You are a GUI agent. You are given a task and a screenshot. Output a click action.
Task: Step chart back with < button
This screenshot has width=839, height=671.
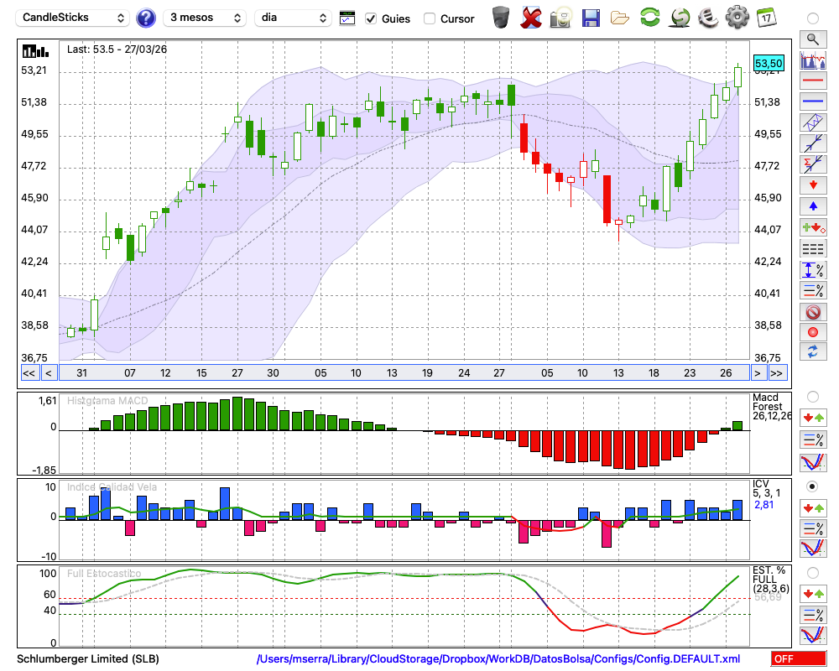tap(48, 373)
